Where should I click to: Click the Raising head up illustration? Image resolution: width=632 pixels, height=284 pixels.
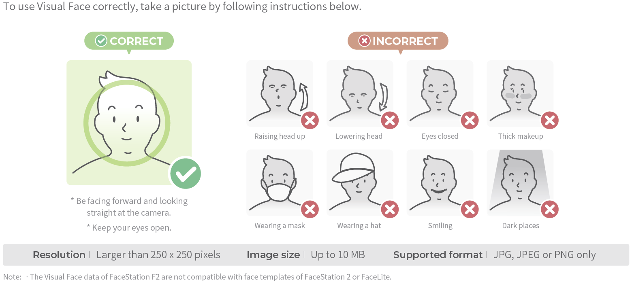[279, 93]
